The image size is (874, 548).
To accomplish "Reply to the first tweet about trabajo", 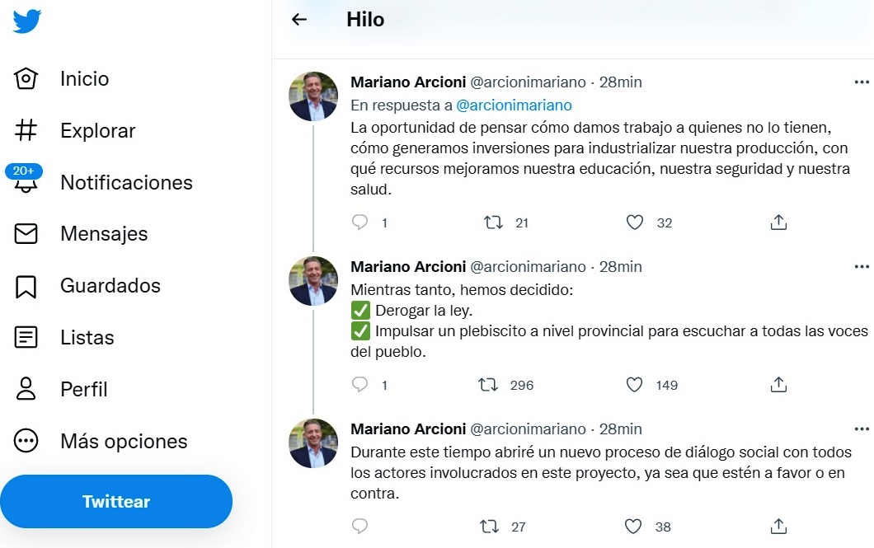I will pos(359,222).
